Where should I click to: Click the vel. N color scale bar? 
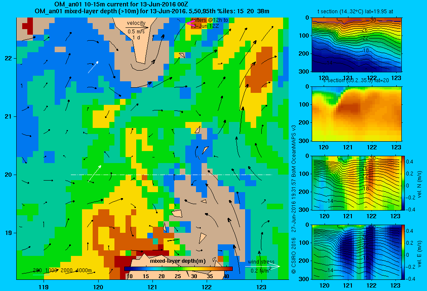click(403, 183)
